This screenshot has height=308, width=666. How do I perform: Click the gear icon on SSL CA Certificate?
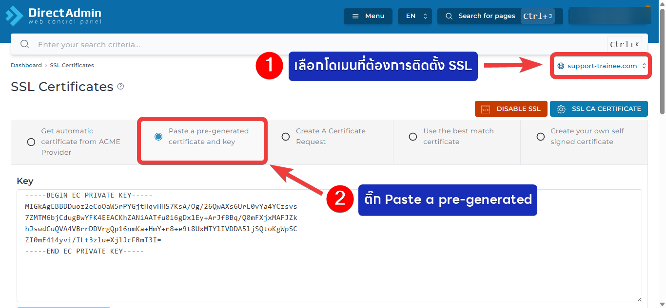point(561,109)
